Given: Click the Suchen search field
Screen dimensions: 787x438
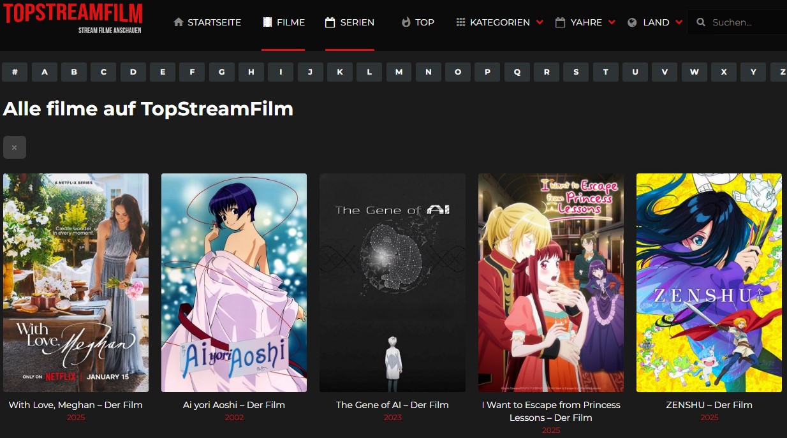Looking at the screenshot, I should coord(740,22).
